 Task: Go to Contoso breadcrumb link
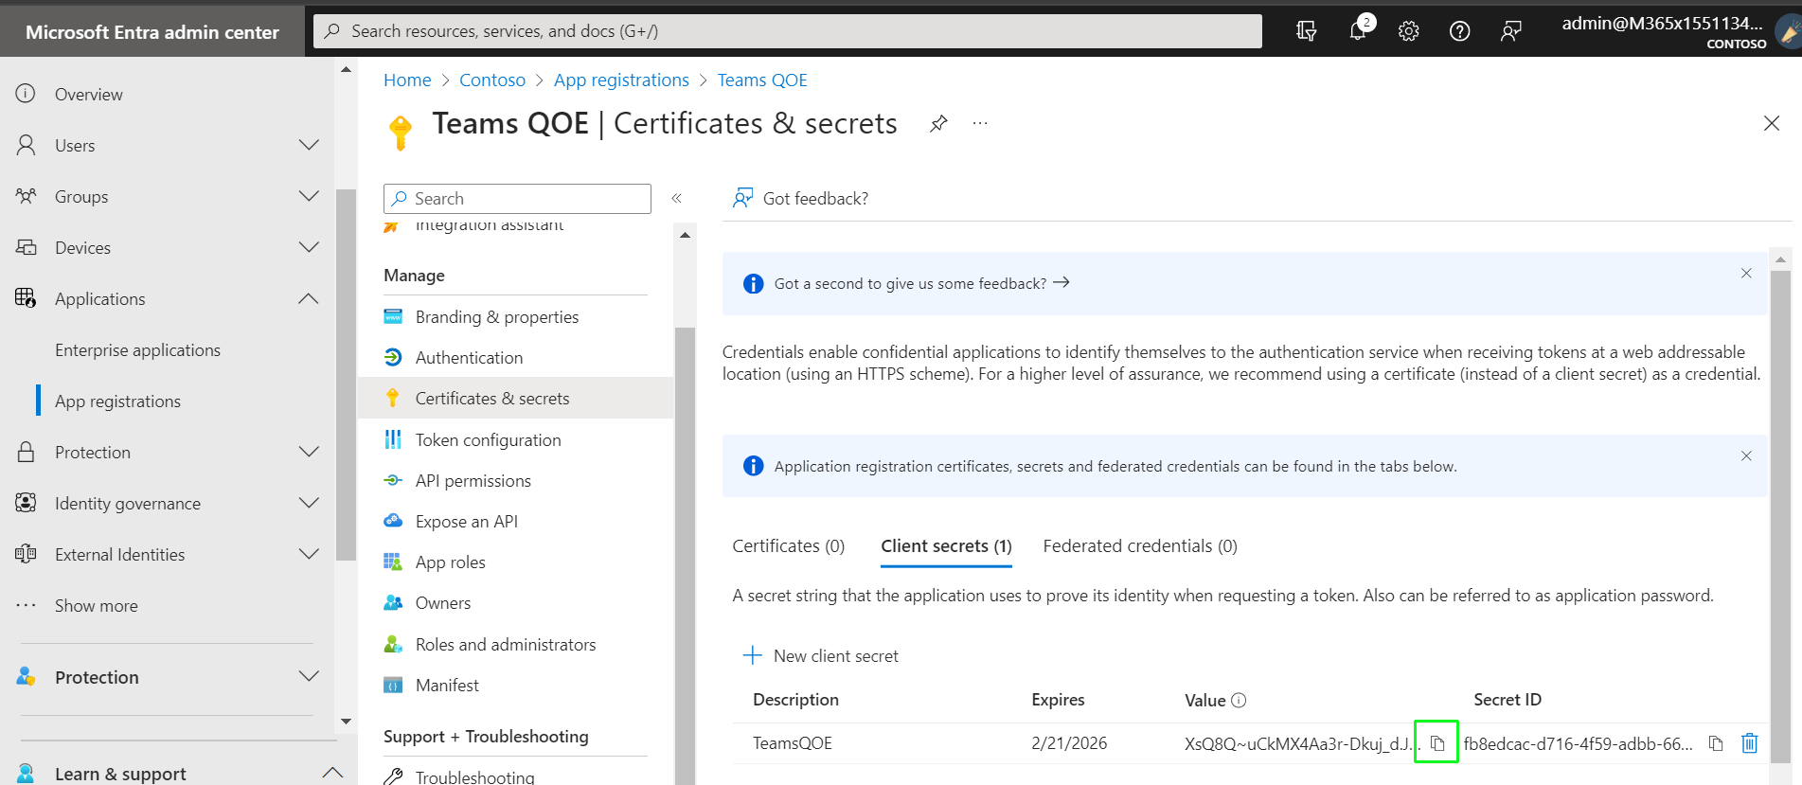(x=491, y=80)
